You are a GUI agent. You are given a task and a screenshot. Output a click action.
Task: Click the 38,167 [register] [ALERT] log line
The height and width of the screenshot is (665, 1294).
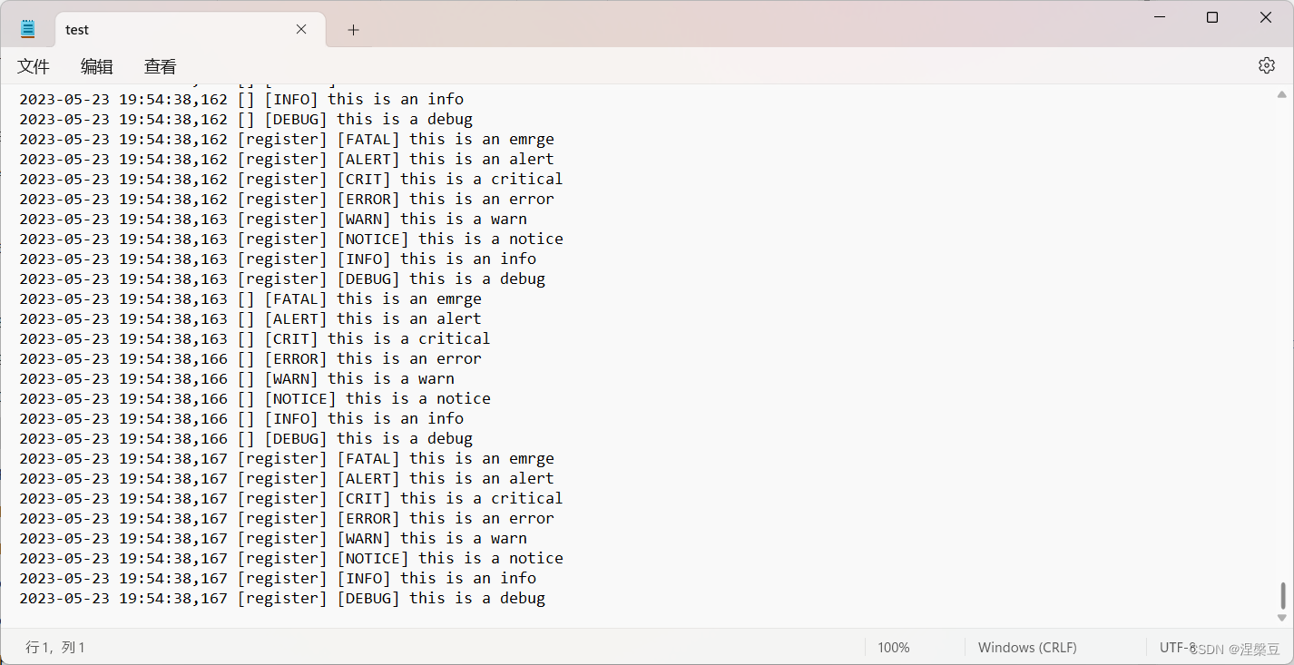pyautogui.click(x=287, y=478)
